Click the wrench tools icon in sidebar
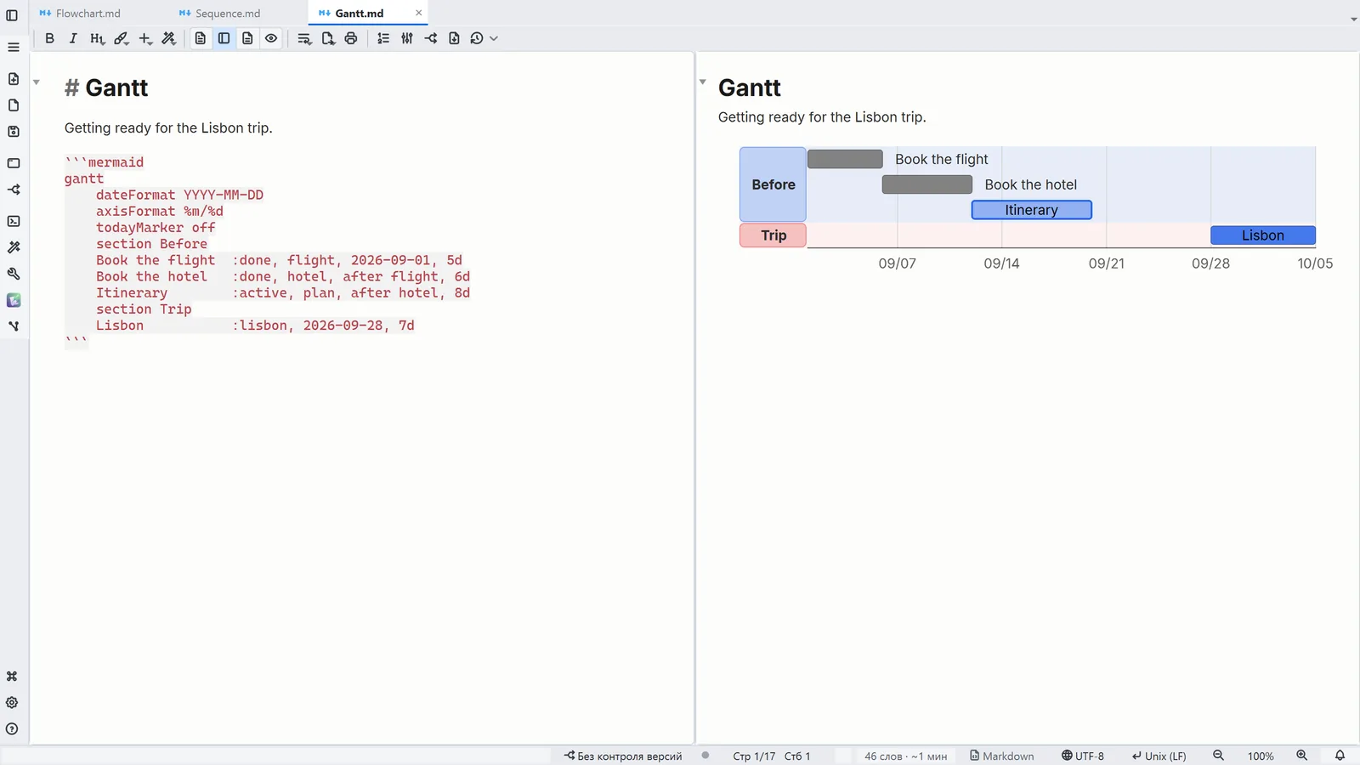 [14, 274]
